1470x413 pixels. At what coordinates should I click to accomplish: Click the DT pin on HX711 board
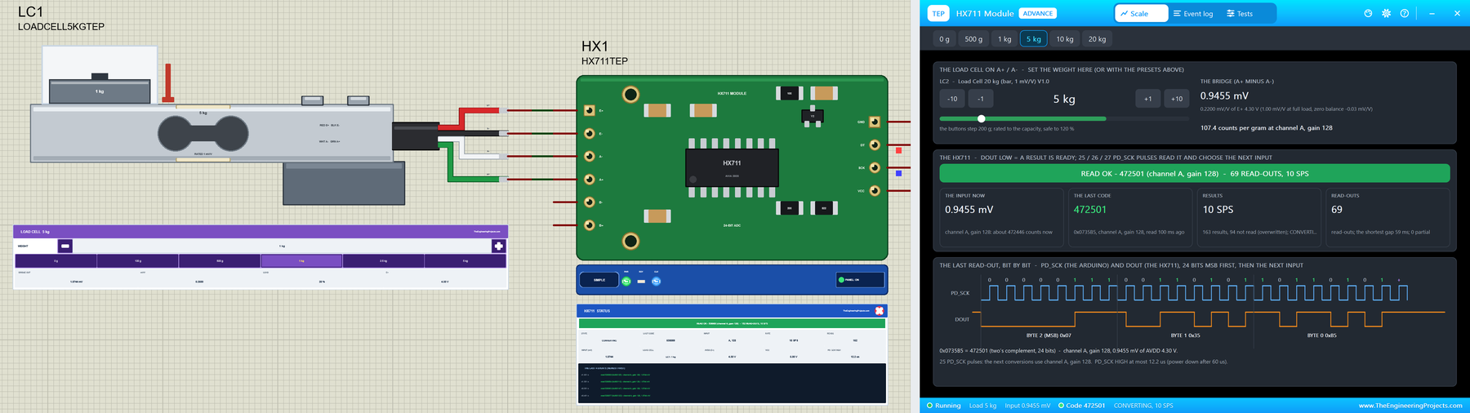coord(875,144)
